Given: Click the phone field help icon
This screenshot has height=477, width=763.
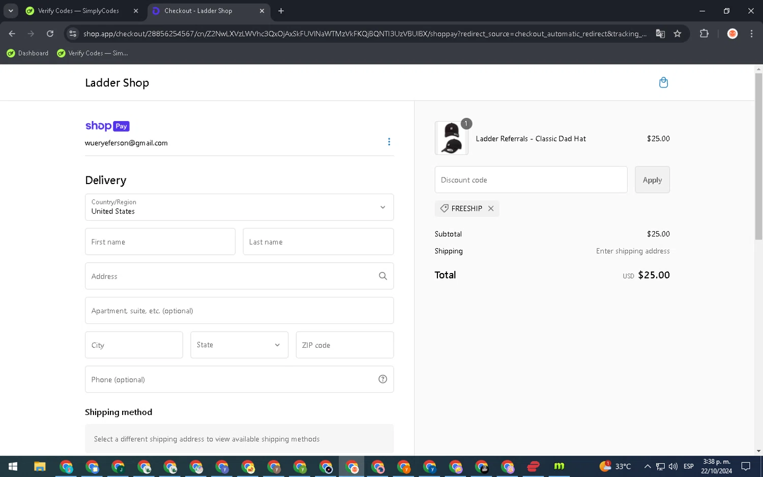Looking at the screenshot, I should 383,379.
